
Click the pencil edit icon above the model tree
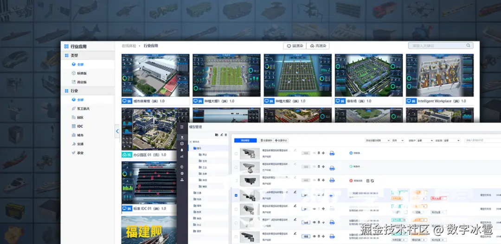(x=221, y=135)
